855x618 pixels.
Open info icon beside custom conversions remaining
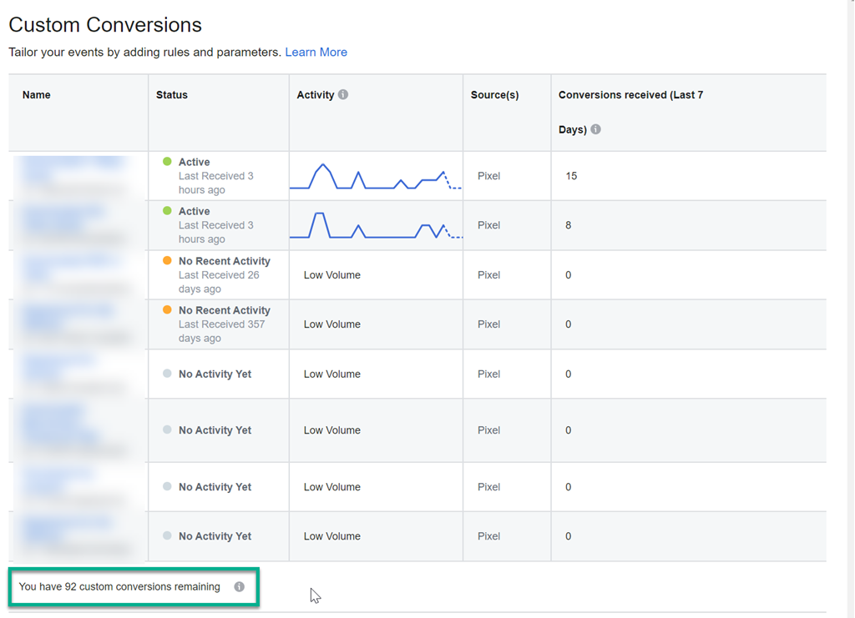[x=240, y=587]
